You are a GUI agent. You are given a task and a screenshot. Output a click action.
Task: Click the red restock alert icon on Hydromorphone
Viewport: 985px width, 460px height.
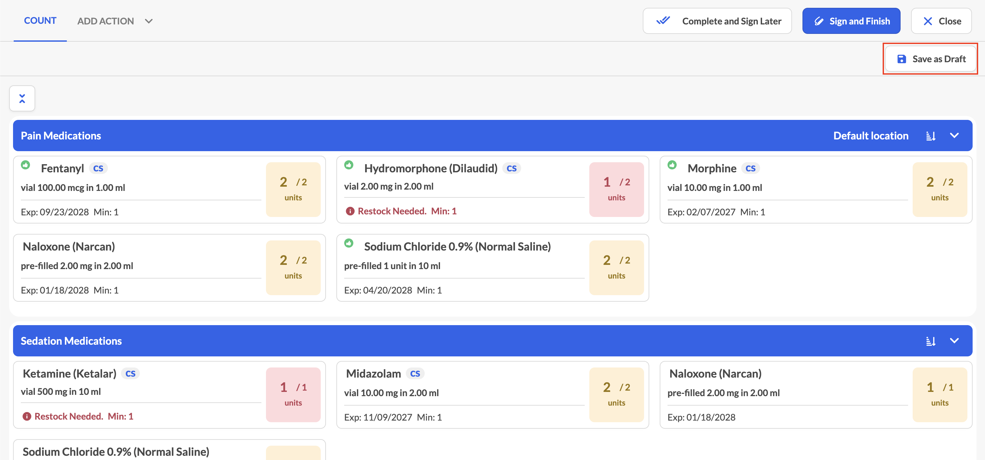coord(350,211)
